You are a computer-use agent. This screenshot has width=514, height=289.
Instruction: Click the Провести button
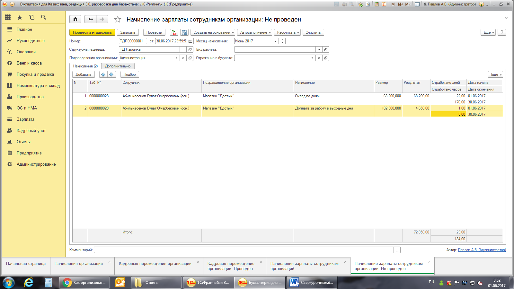click(x=154, y=32)
